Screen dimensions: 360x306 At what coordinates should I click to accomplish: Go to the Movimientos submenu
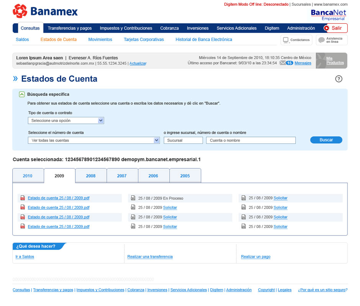[x=100, y=39]
